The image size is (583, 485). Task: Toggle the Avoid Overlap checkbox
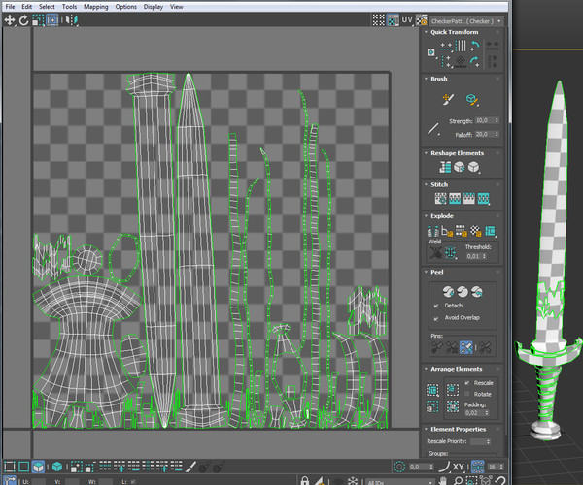click(435, 318)
